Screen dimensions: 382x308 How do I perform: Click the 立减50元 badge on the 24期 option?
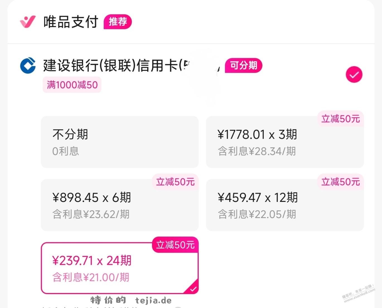click(175, 245)
